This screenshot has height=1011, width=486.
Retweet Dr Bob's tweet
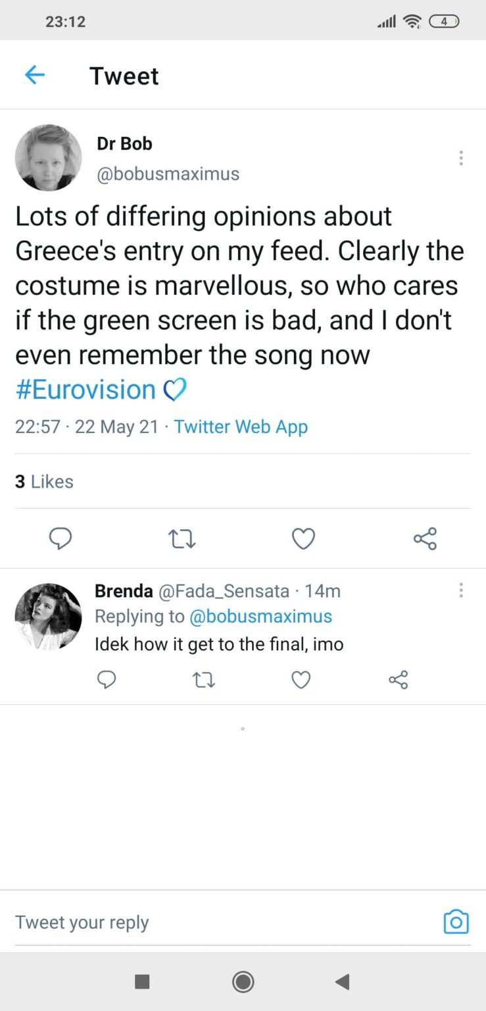(x=182, y=538)
